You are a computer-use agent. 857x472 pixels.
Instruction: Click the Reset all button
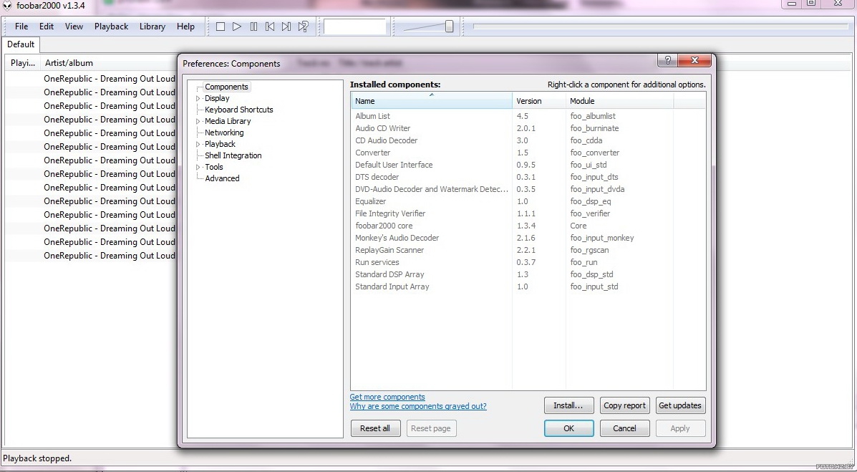tap(375, 428)
